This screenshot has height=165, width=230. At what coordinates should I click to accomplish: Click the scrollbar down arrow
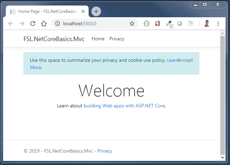point(222,158)
